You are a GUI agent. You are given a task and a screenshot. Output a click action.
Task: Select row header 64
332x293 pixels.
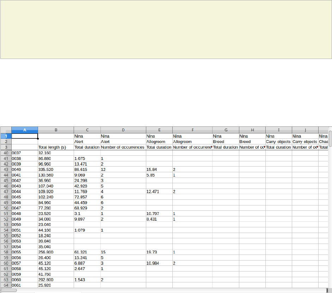point(6,285)
